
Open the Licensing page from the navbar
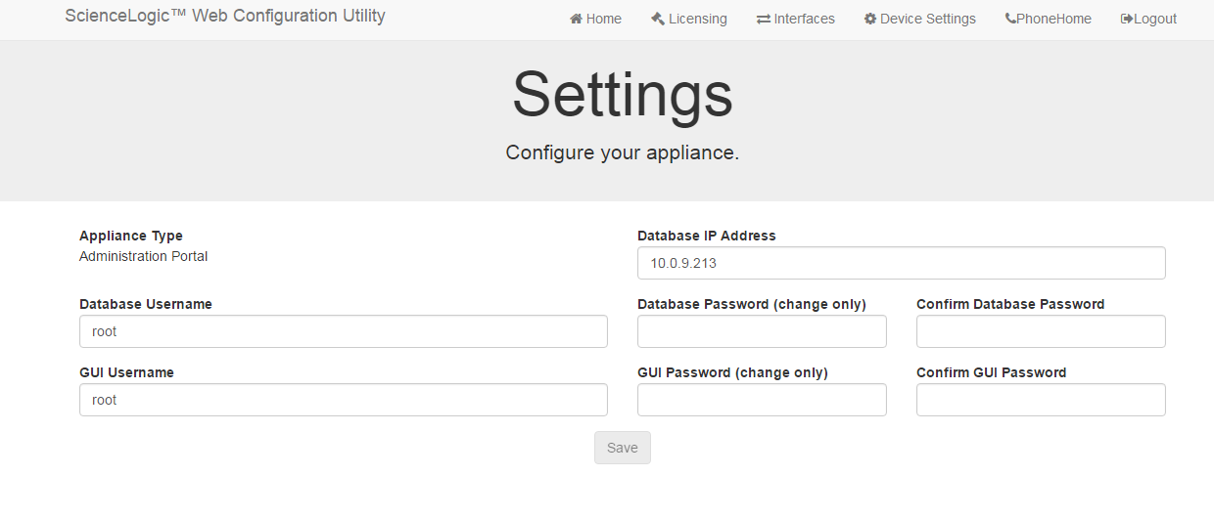click(697, 20)
